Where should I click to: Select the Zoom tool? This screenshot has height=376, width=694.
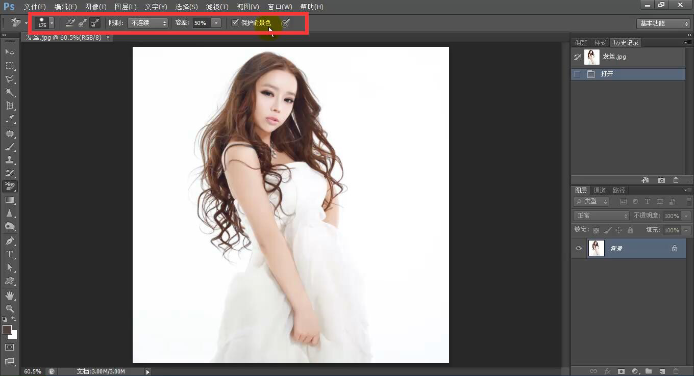point(10,308)
